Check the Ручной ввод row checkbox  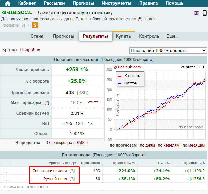coord(5,179)
